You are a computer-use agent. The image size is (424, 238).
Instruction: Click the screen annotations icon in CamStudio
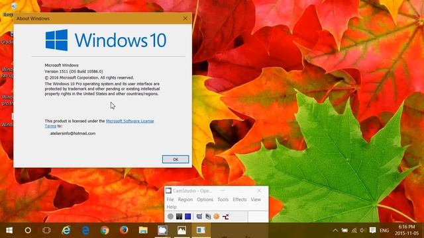[x=199, y=216]
